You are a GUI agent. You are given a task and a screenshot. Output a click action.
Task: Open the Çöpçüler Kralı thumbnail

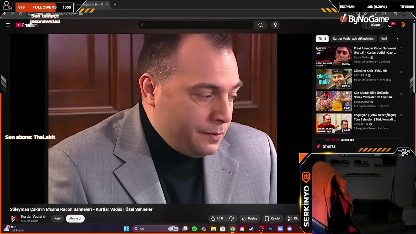pyautogui.click(x=334, y=79)
